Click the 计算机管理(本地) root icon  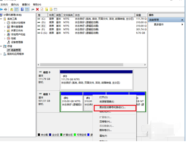pos(1,15)
